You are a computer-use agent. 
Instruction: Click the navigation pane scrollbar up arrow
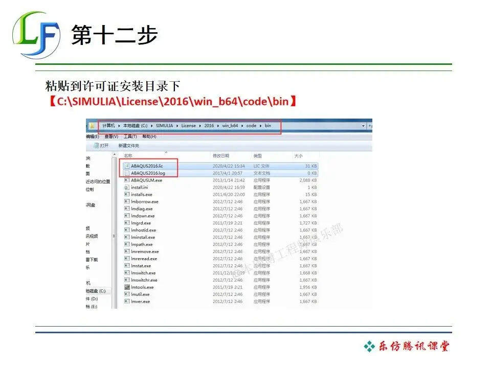click(115, 154)
